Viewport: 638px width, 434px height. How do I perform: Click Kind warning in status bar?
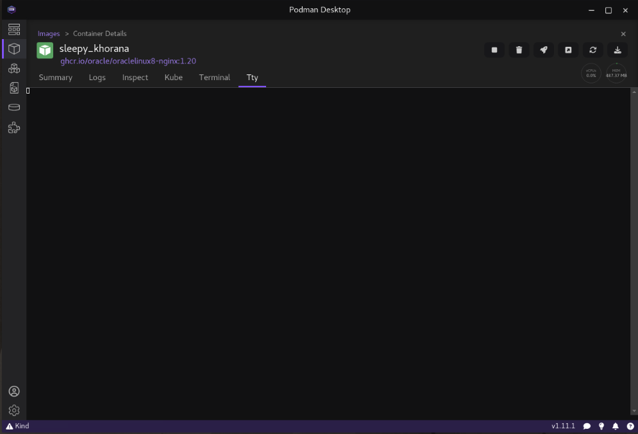click(17, 426)
